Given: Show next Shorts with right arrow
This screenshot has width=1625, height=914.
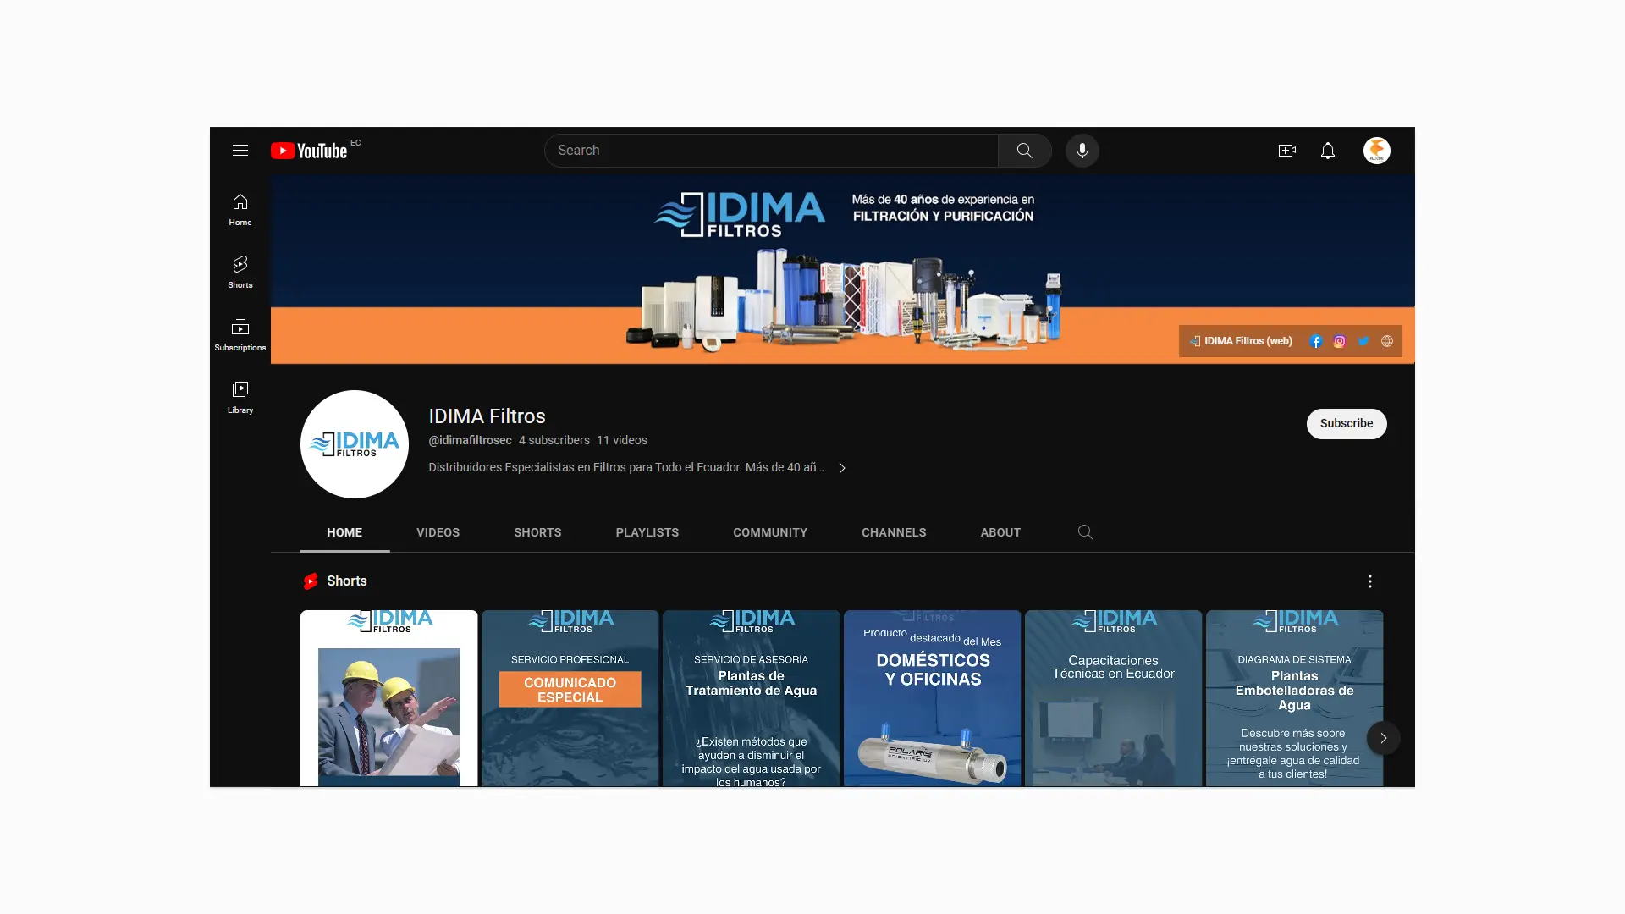Looking at the screenshot, I should 1383,738.
